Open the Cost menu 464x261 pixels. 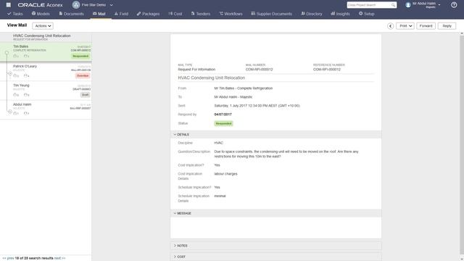pos(175,14)
